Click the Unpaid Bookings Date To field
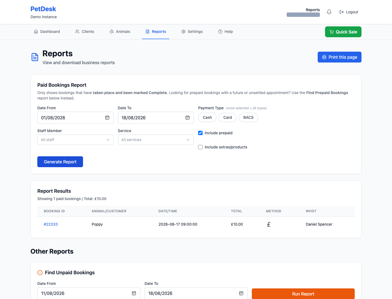Viewport: 392px width, 299px height. 196,293
